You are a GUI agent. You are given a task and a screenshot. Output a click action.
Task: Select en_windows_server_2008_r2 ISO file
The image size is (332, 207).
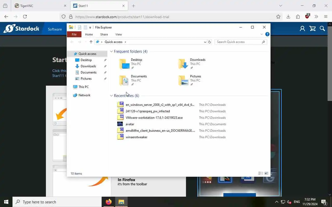[x=160, y=105]
